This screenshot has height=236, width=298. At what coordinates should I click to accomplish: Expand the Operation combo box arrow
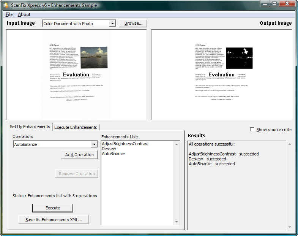tap(94, 144)
